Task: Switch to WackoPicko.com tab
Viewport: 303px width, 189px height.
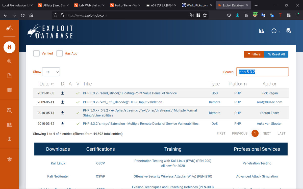Action: 197,5
